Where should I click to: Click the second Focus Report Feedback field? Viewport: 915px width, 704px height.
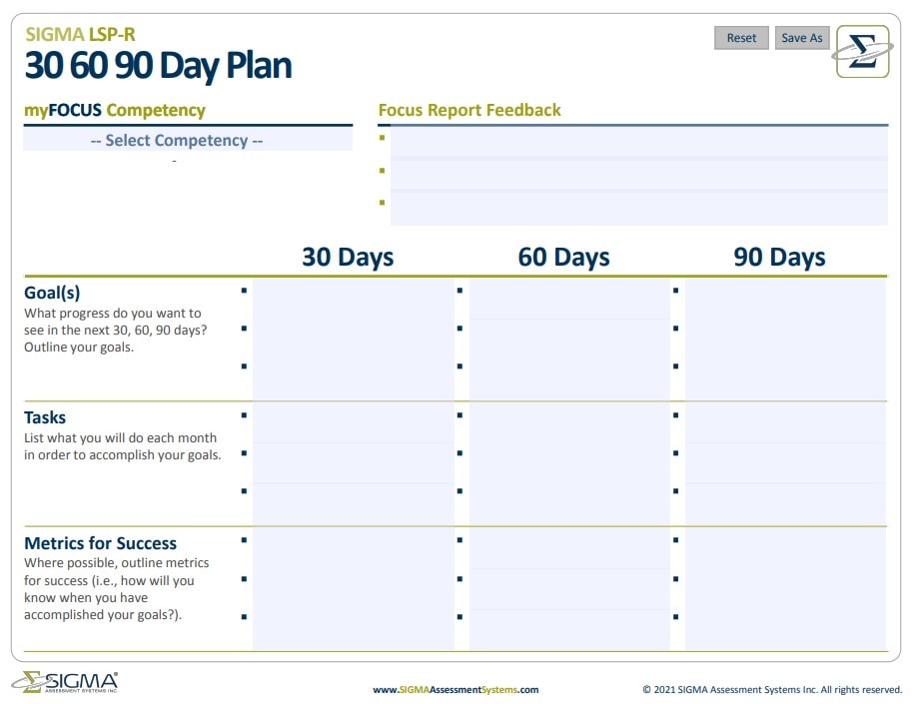pyautogui.click(x=638, y=175)
